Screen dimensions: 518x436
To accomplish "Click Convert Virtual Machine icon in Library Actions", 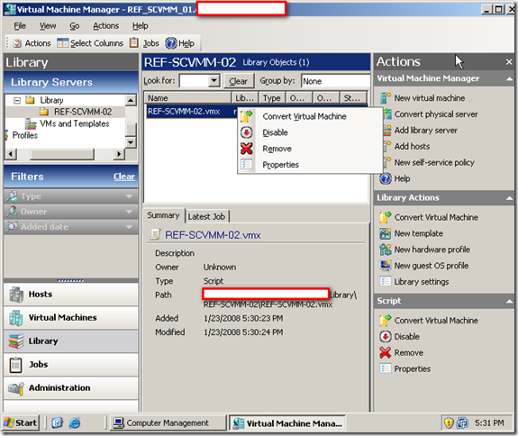I will tap(386, 217).
